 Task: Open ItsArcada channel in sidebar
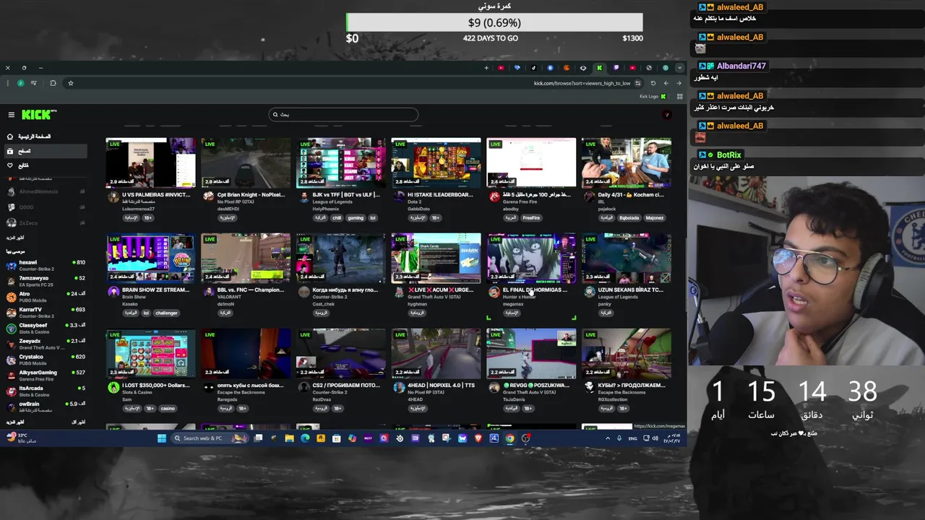pyautogui.click(x=45, y=391)
